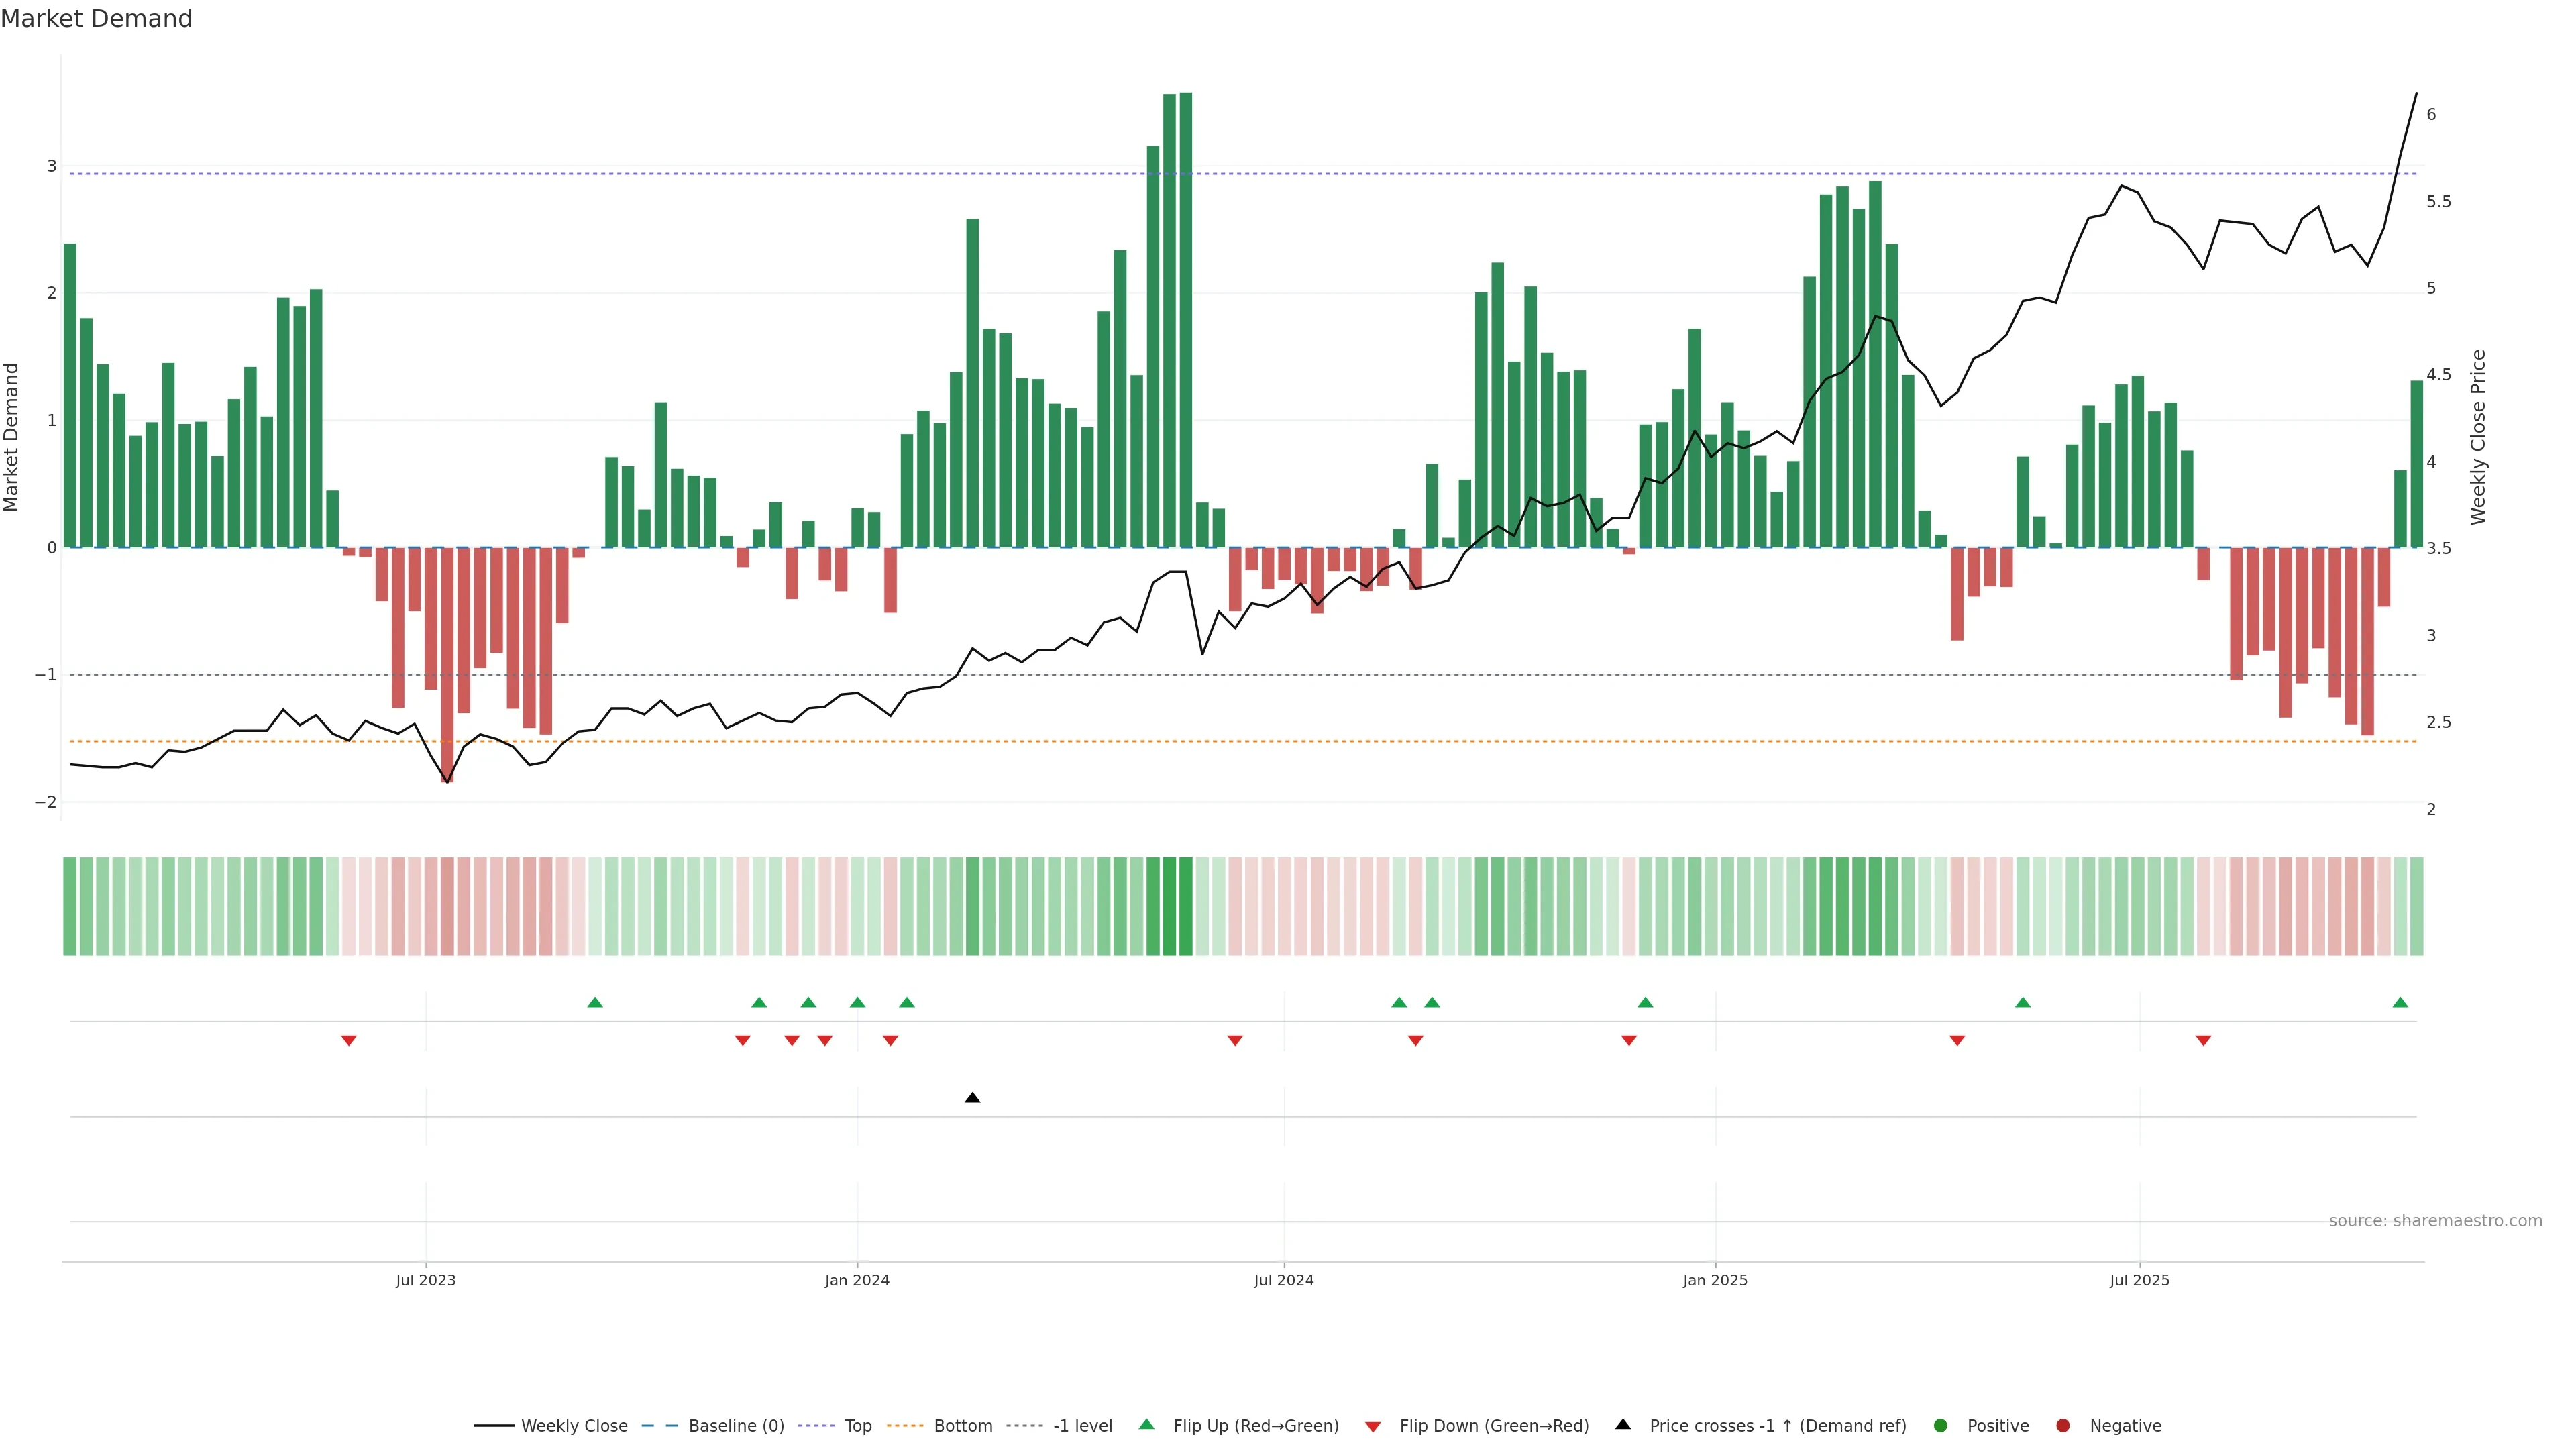Image resolution: width=2576 pixels, height=1449 pixels.
Task: Toggle the -1 level legend item
Action: [1082, 1426]
